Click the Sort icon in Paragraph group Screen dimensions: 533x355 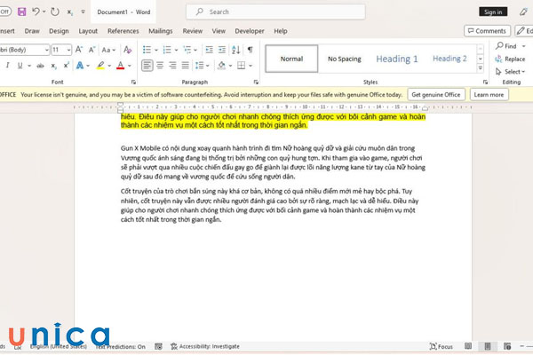pos(235,50)
